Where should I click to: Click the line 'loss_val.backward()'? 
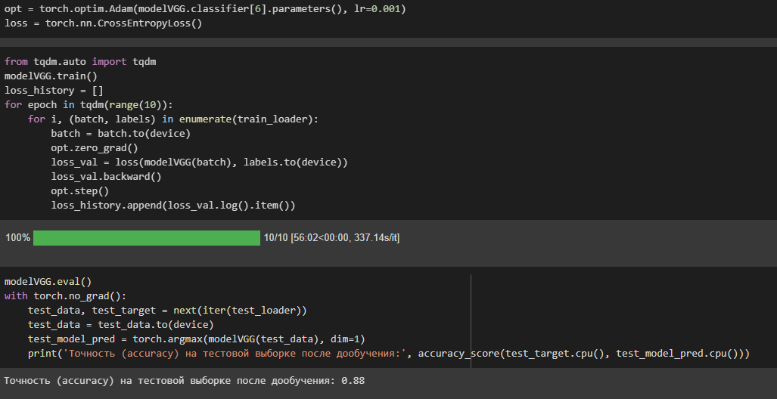pyautogui.click(x=106, y=177)
